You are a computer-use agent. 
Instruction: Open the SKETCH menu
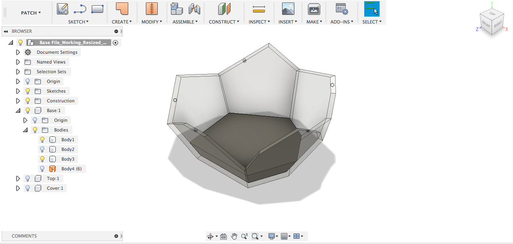tap(78, 22)
